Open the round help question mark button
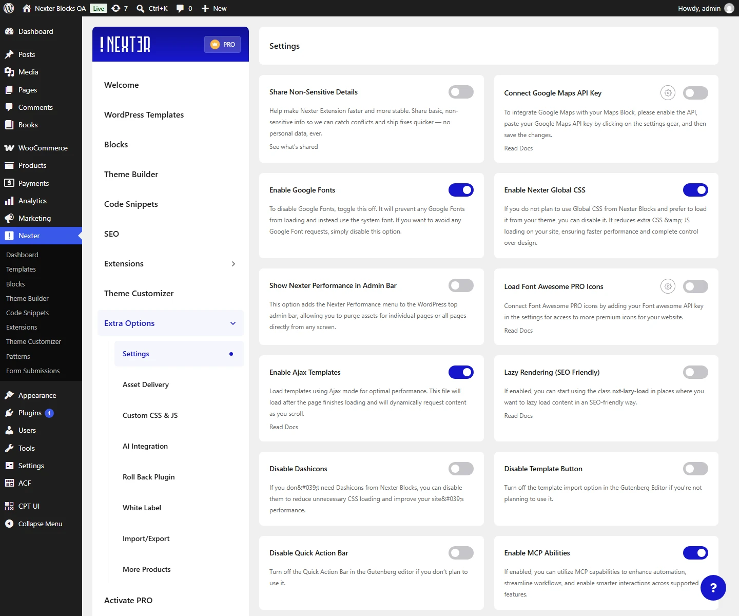The width and height of the screenshot is (739, 616). click(x=713, y=588)
